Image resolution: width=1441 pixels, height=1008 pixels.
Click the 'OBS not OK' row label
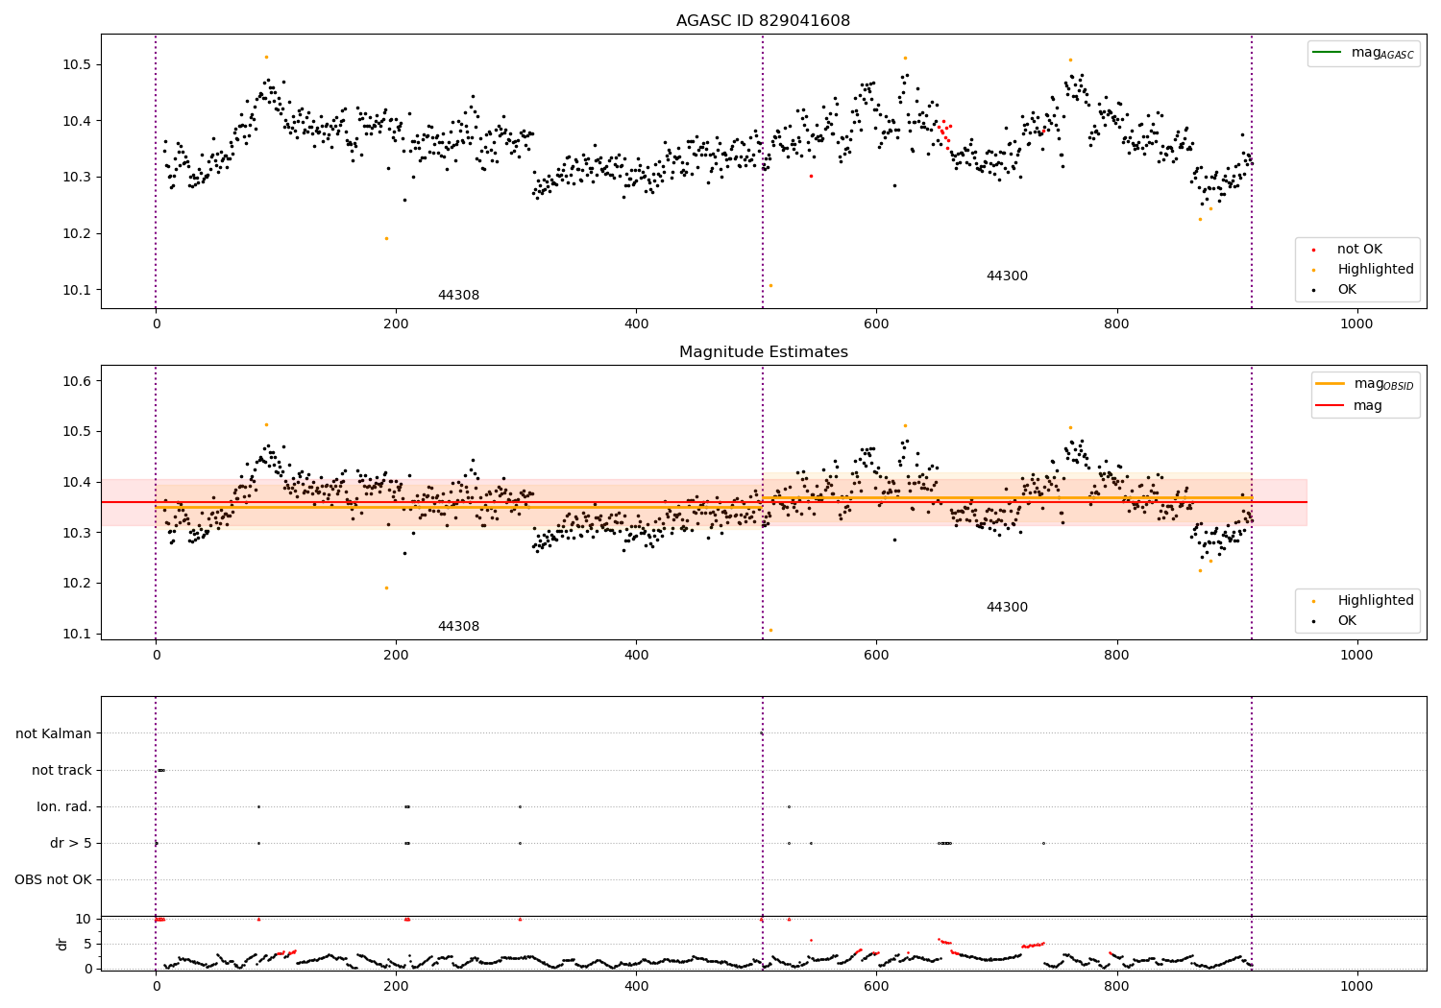tap(53, 880)
